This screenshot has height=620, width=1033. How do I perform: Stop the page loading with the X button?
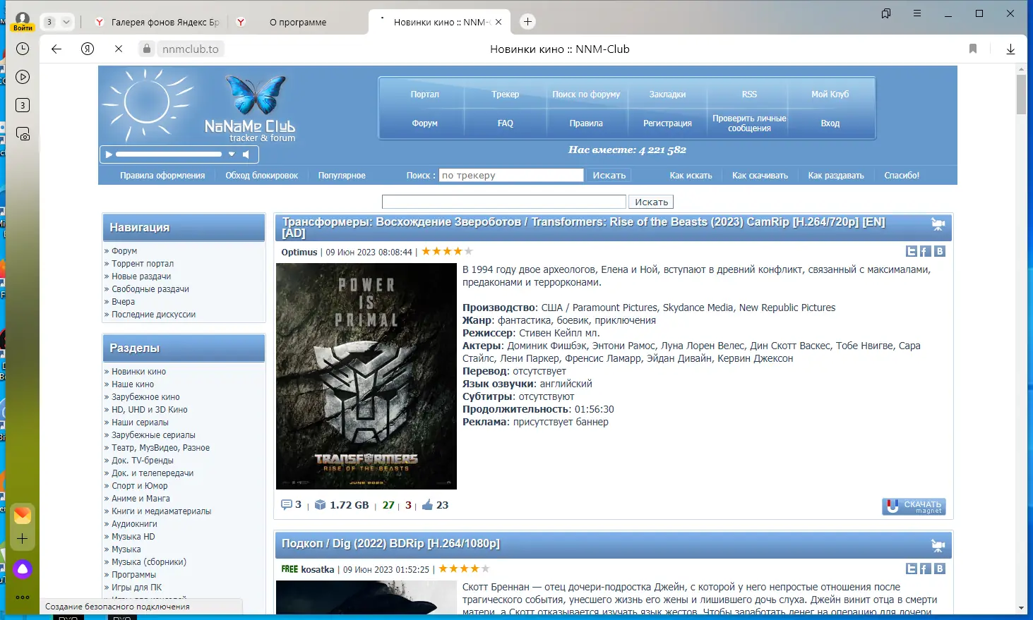tap(119, 49)
